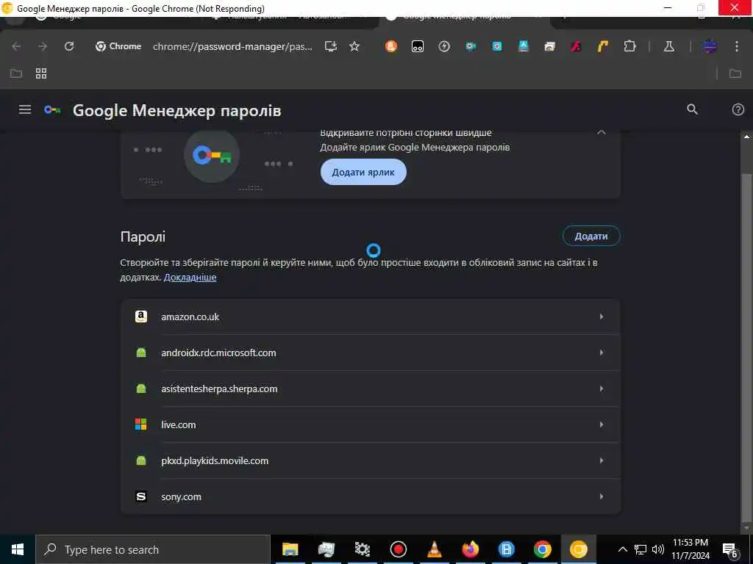Expand the arrow on androidx.rdc.microsoft.com row

(x=602, y=352)
